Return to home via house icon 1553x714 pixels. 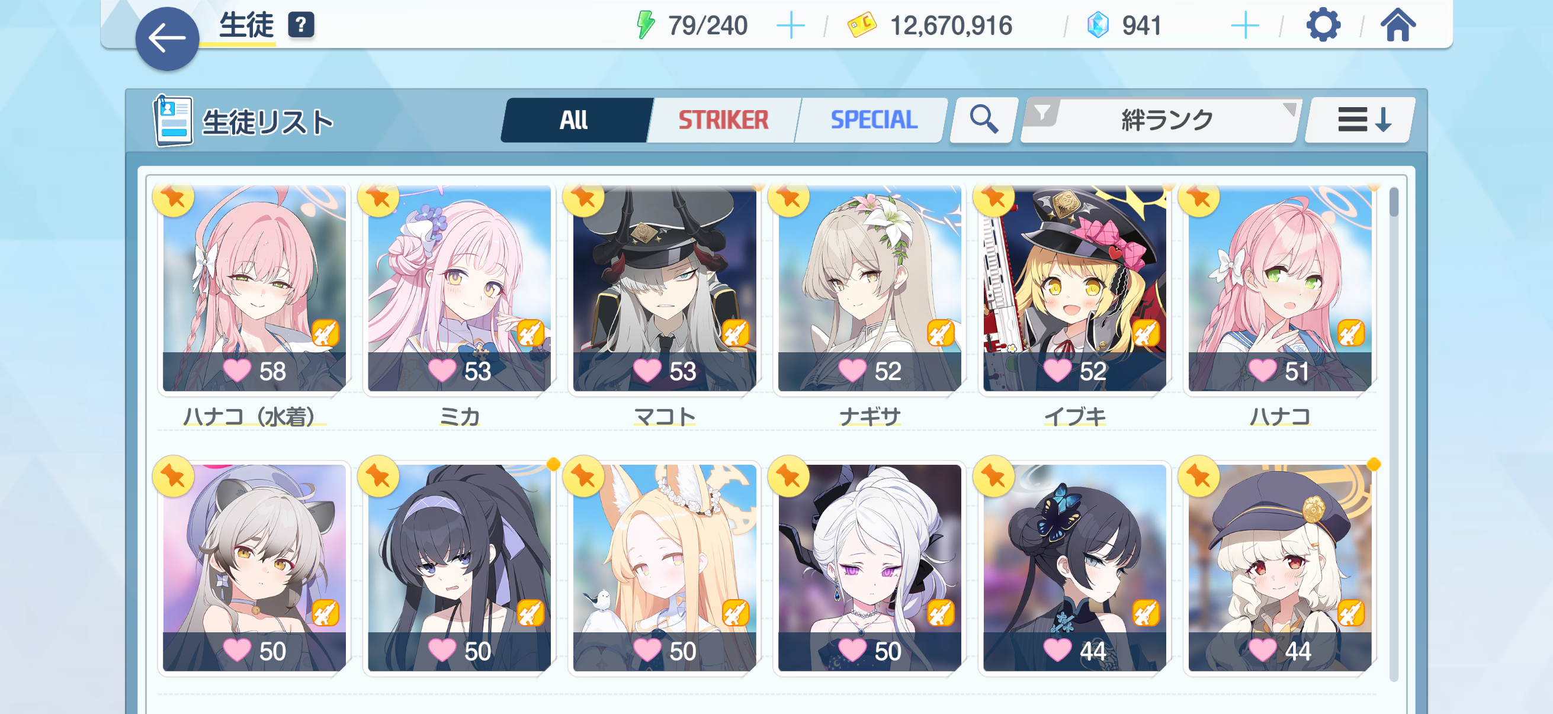[1398, 25]
